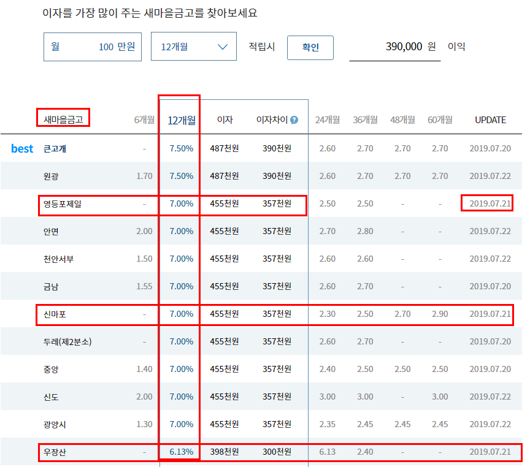Open the 영등포제일 branch link

[63, 204]
